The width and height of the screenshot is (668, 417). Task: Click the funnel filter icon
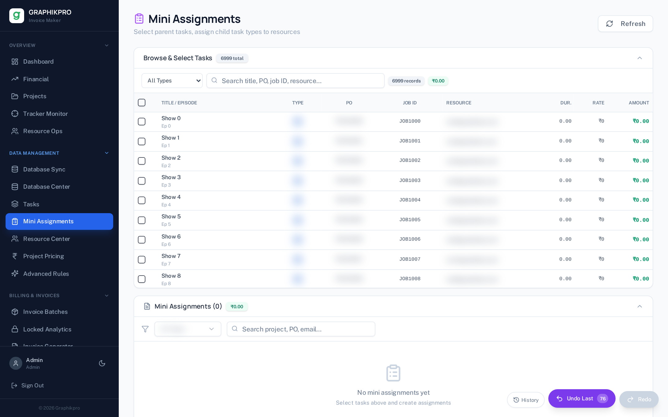coord(145,329)
